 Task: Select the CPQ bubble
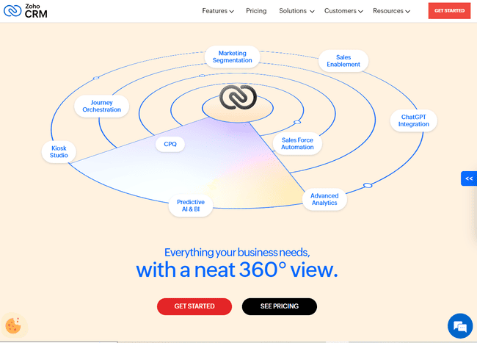point(170,144)
